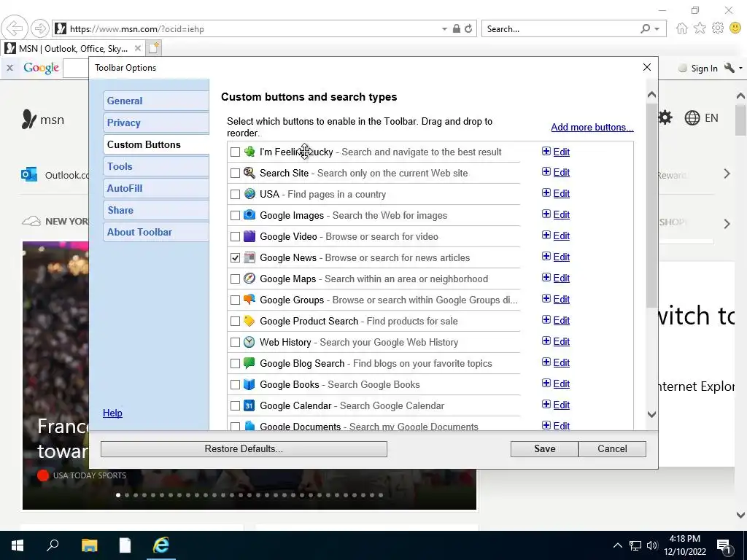
Task: Click the Google News newspaper icon
Action: point(249,257)
